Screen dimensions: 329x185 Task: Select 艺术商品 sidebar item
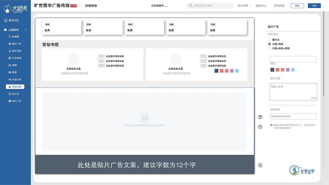click(x=15, y=58)
